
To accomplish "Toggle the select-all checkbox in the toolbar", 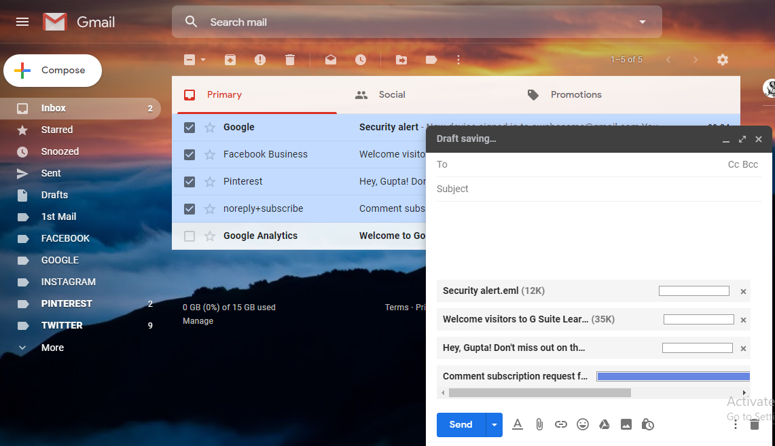I will click(x=190, y=60).
